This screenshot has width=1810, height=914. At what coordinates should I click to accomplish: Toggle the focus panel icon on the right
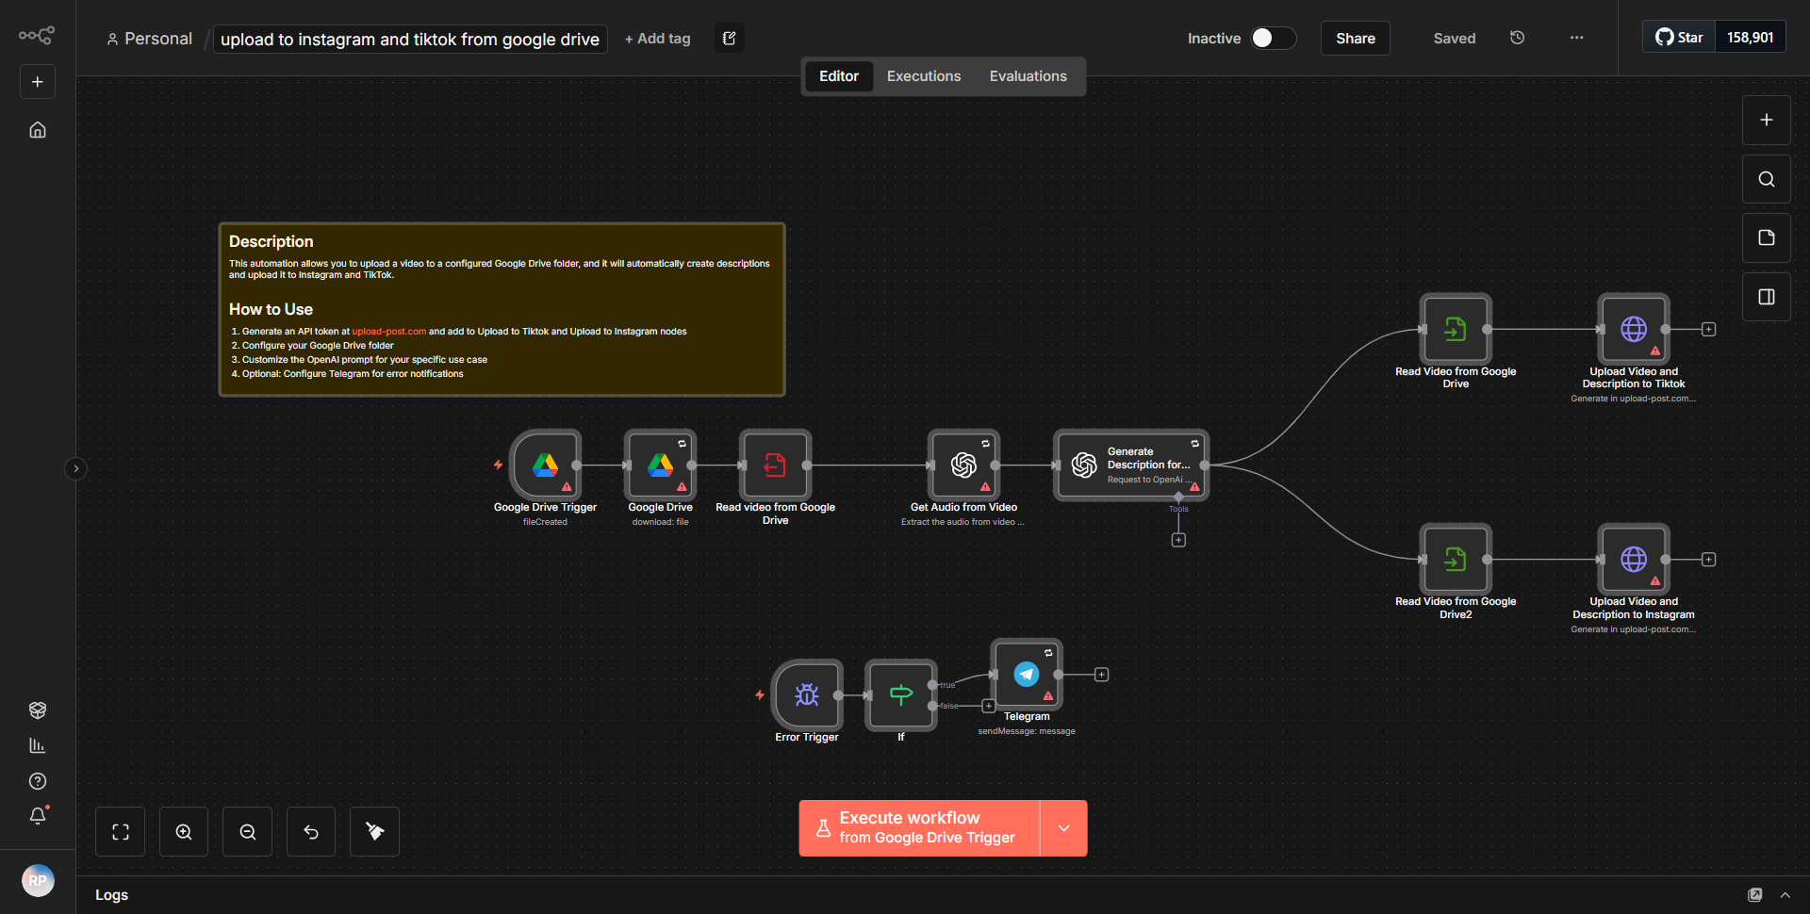[x=1766, y=297]
